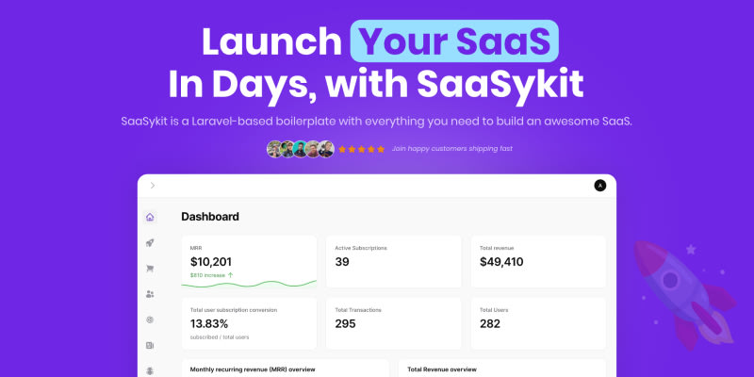Open the MRR $10,201 stat card
This screenshot has width=754, height=377.
pos(249,261)
